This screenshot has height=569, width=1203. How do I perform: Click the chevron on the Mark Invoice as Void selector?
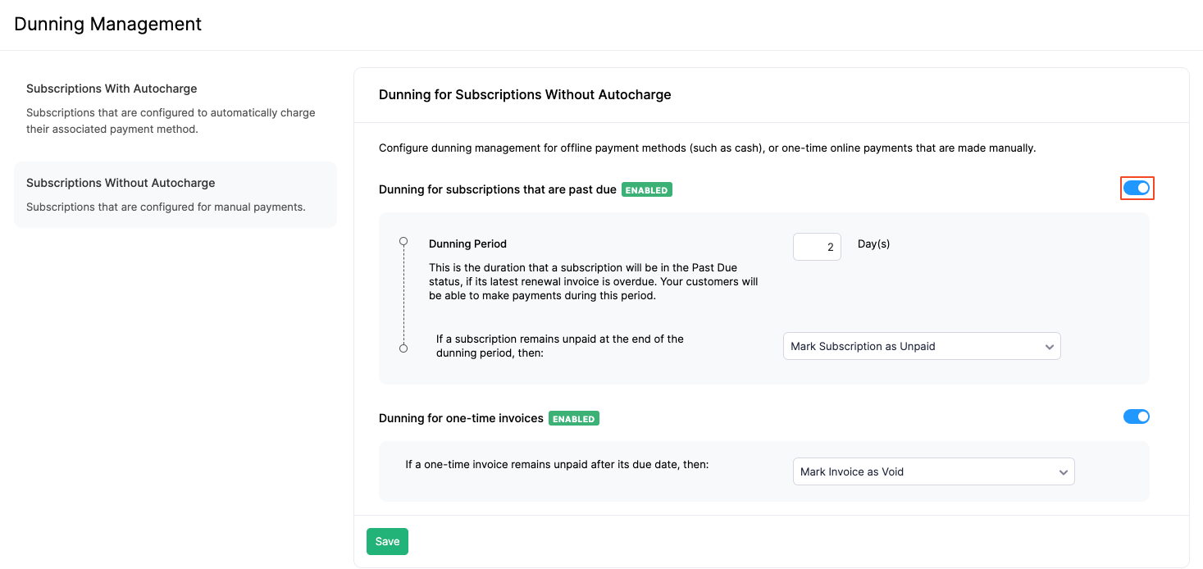tap(1064, 471)
